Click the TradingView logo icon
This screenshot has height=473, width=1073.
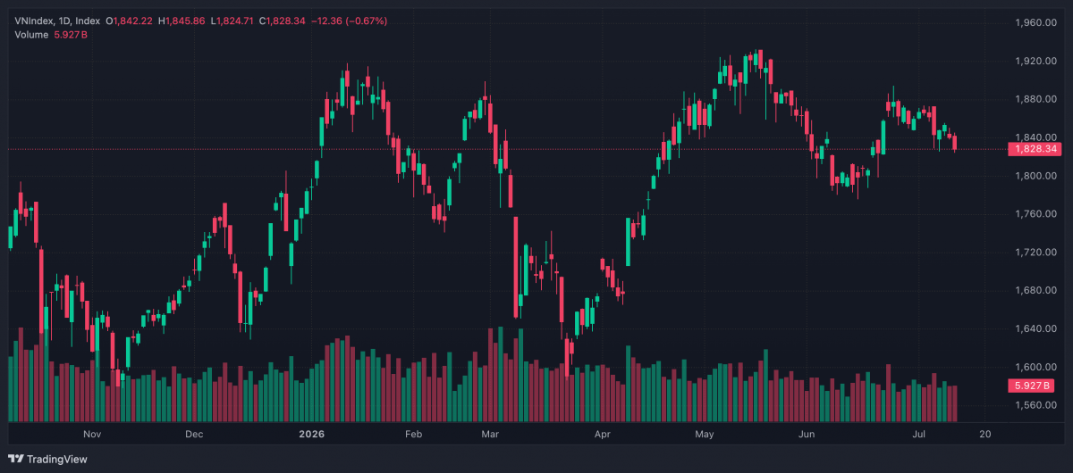pyautogui.click(x=15, y=460)
